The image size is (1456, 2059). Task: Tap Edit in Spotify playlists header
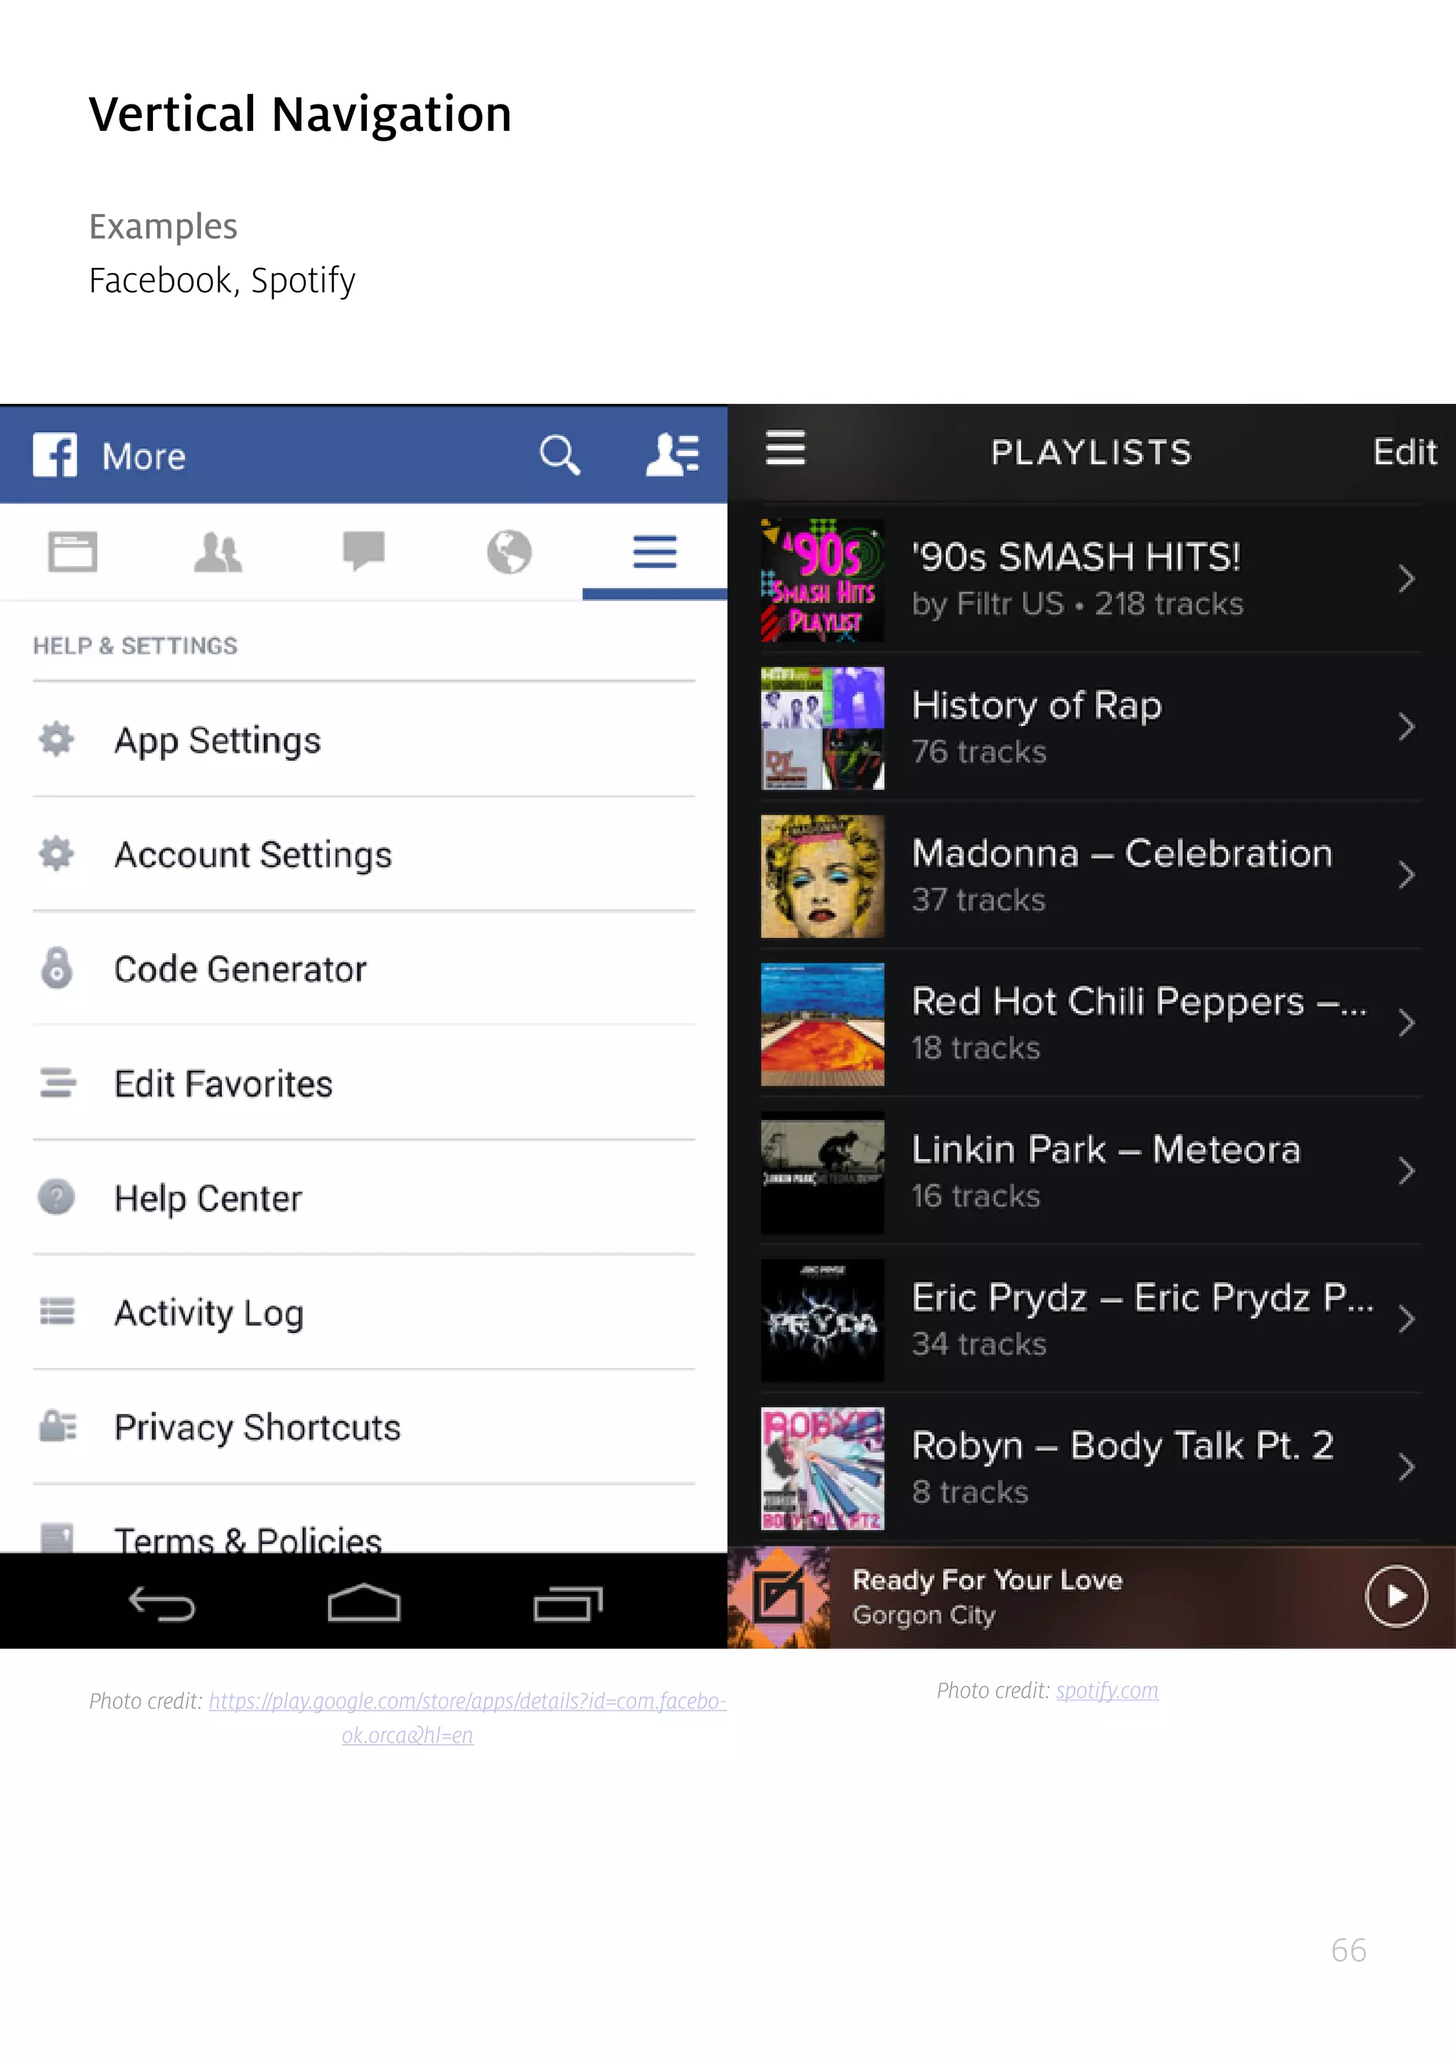point(1405,452)
